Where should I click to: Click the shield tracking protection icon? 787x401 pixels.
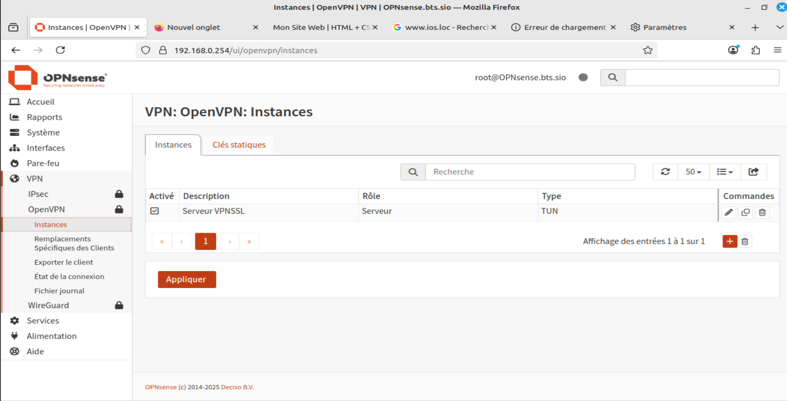(146, 50)
